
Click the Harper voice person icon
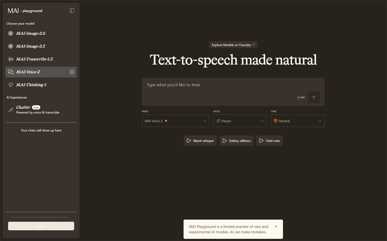[218, 121]
